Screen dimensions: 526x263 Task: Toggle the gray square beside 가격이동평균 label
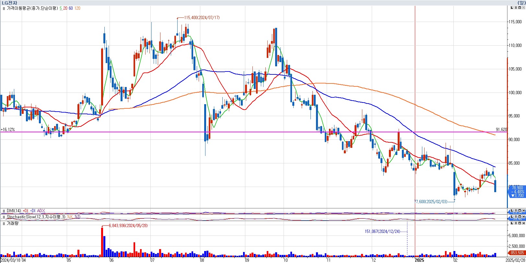point(4,8)
